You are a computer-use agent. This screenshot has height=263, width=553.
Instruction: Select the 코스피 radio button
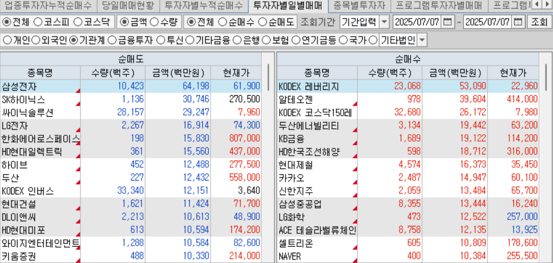(x=38, y=22)
